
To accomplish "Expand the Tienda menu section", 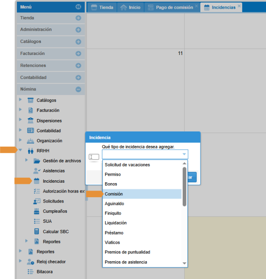I will [78, 18].
